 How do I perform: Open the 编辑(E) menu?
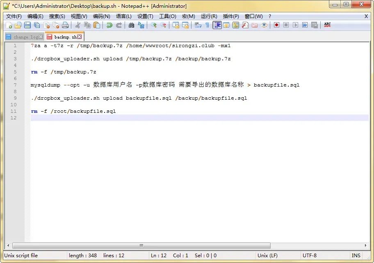tap(35, 16)
